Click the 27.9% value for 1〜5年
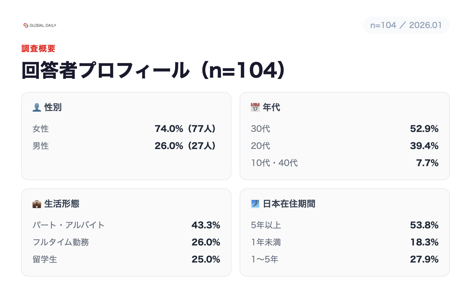The image size is (471, 283). click(424, 259)
